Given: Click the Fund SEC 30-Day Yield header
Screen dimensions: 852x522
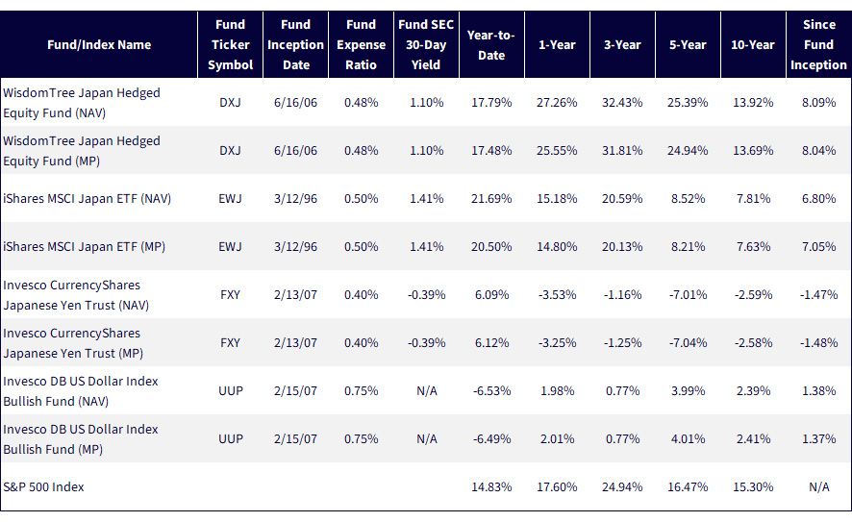Looking at the screenshot, I should pos(426,44).
